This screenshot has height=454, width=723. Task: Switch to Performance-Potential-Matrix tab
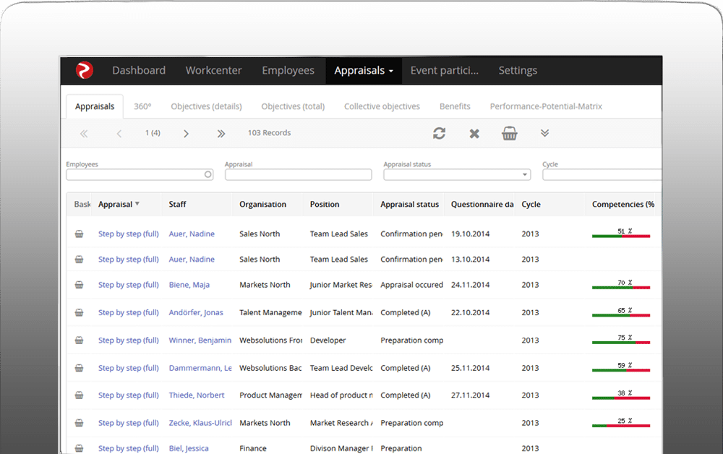click(x=546, y=106)
